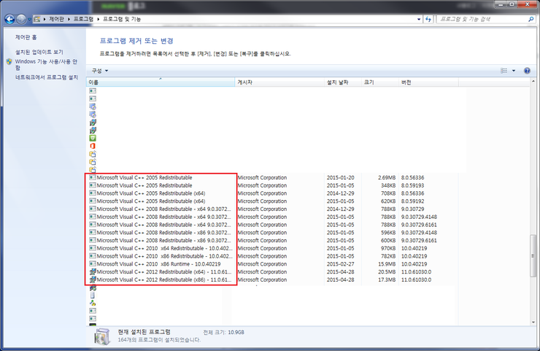Image resolution: width=540 pixels, height=351 pixels.
Task: Click the size cell 15.9MB
Action: coord(387,264)
